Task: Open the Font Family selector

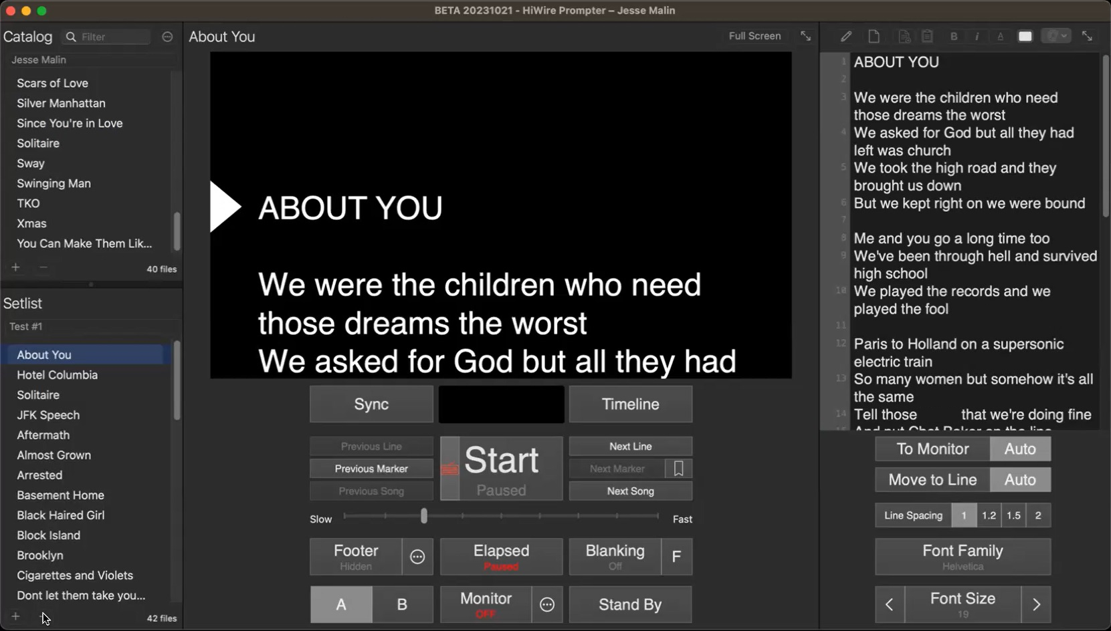Action: point(963,557)
